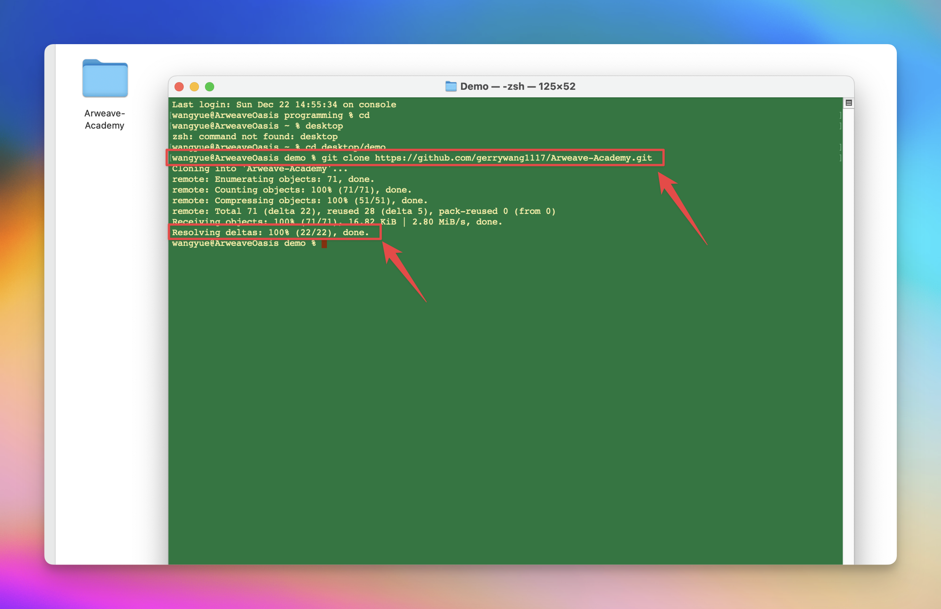The width and height of the screenshot is (941, 609).
Task: Close the Demo terminal window
Action: [179, 86]
